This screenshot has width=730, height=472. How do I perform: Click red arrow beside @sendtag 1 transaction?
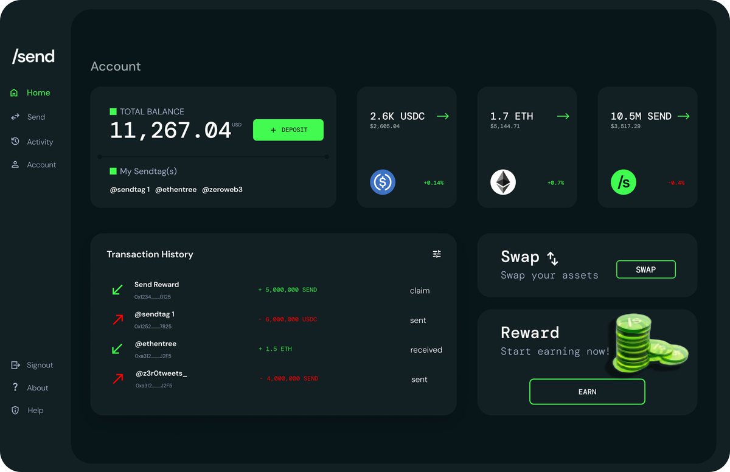(x=117, y=319)
